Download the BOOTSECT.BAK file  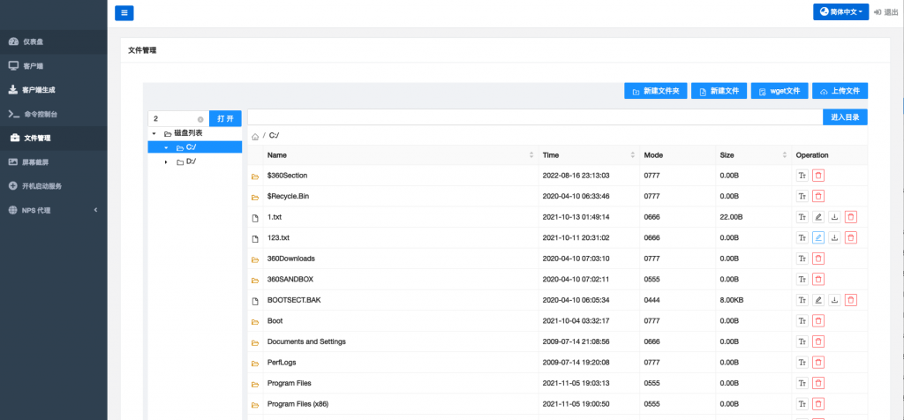click(834, 300)
